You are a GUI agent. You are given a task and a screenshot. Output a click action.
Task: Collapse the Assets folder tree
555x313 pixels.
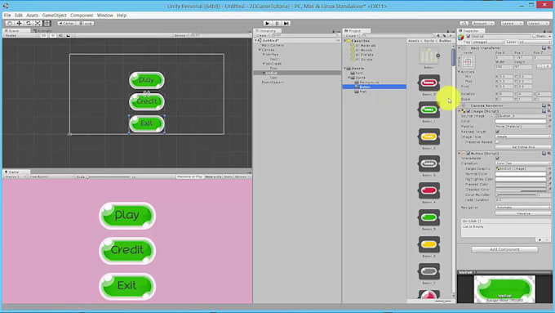(x=345, y=69)
